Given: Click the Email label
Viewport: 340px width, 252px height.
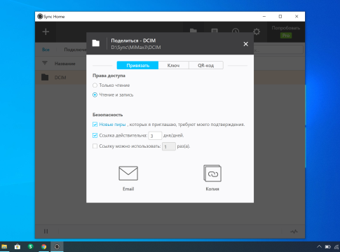Looking at the screenshot, I should pos(128,189).
